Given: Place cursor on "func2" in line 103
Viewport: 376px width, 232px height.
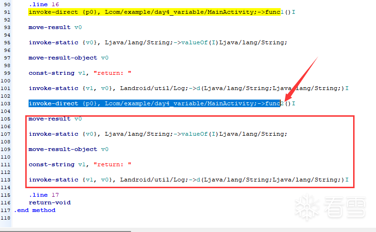Looking at the screenshot, I should click(274, 103).
